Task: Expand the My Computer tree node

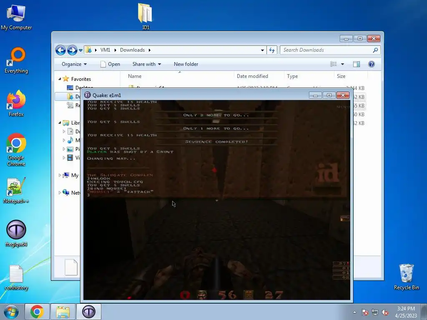Action: 60,175
